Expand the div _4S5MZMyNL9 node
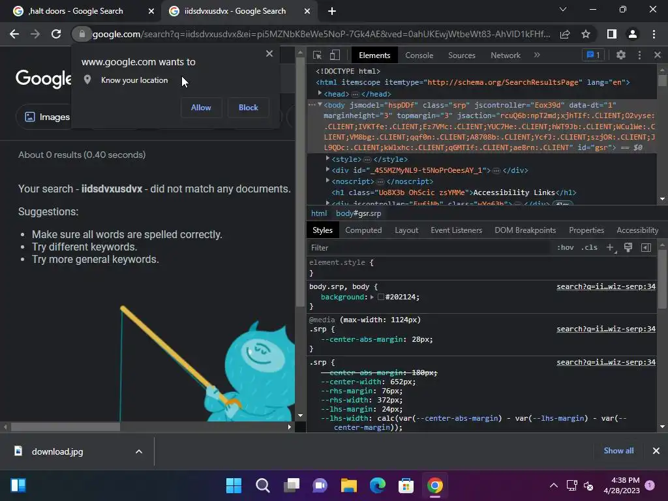Image resolution: width=668 pixels, height=501 pixels. tap(327, 170)
